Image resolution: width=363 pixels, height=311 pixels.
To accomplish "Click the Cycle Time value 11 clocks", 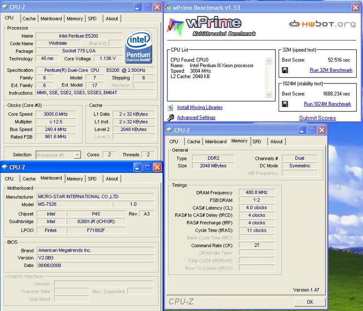I will pyautogui.click(x=256, y=231).
